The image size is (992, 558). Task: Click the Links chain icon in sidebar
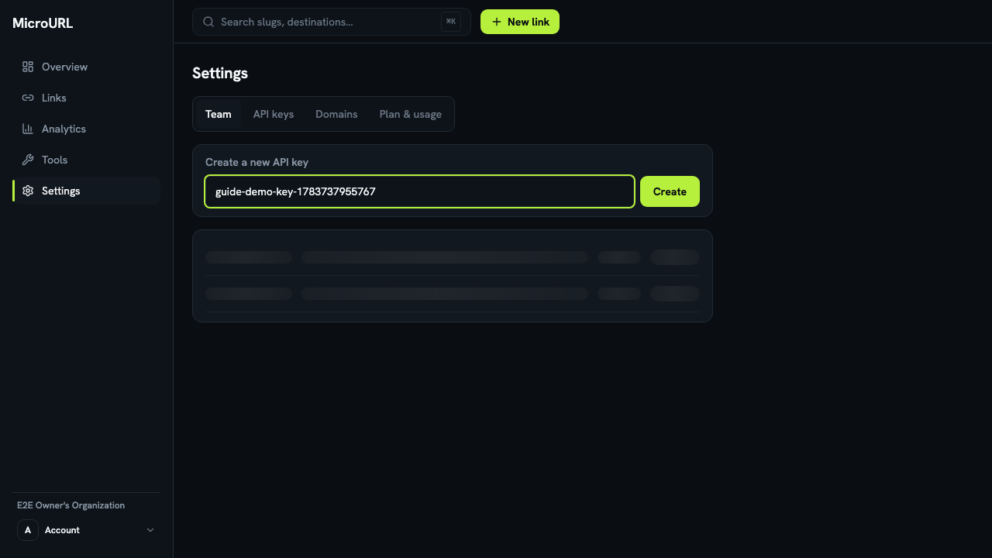point(28,98)
